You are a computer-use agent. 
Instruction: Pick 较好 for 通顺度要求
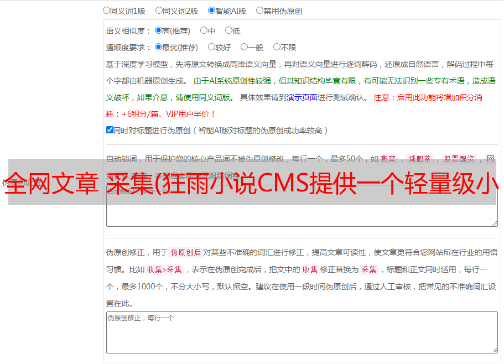(x=211, y=47)
